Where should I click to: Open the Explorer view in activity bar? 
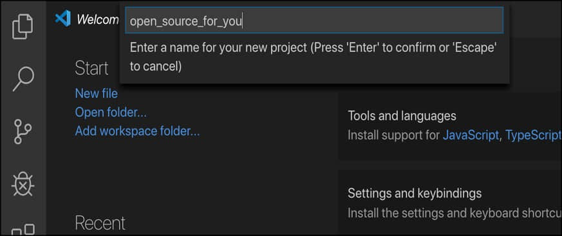click(x=23, y=26)
